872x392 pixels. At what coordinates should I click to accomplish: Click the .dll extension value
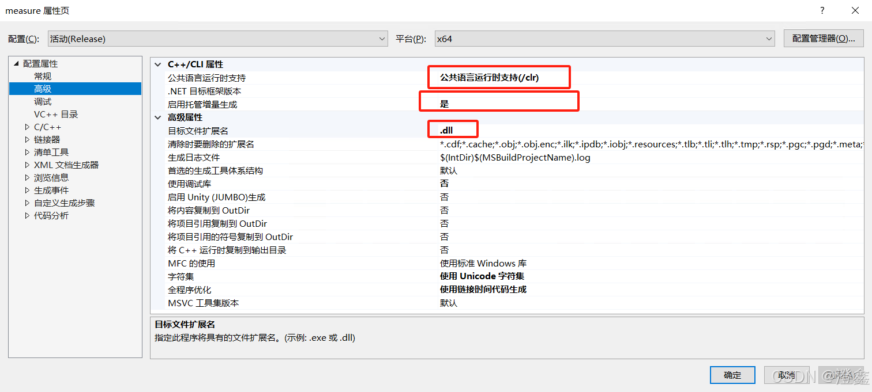point(446,131)
